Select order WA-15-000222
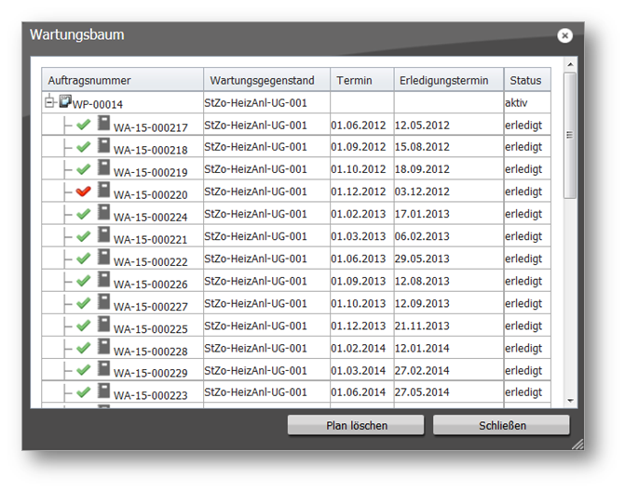Image resolution: width=625 pixels, height=491 pixels. (296, 259)
